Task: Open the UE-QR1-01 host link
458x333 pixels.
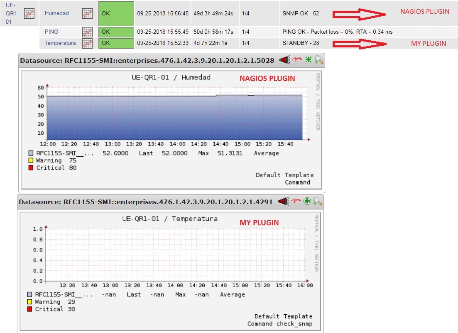Action: point(12,13)
